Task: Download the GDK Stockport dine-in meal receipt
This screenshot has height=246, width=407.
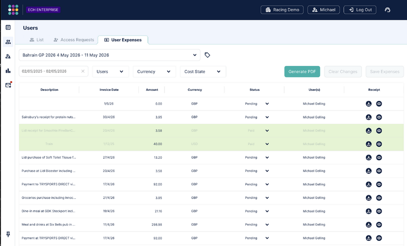Action: coord(368,212)
